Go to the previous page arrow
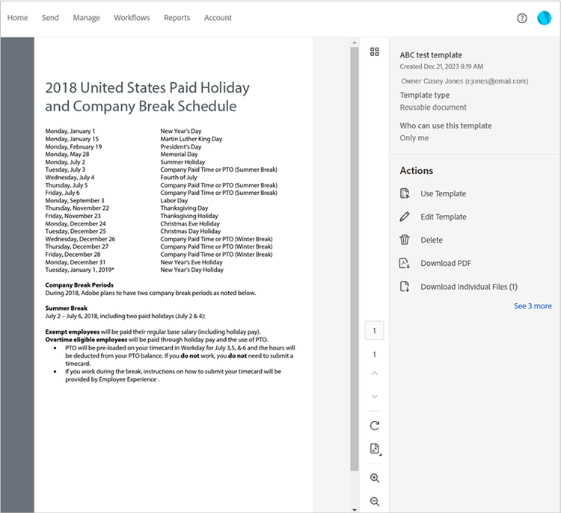Viewport: 561px width, 513px height. [375, 373]
